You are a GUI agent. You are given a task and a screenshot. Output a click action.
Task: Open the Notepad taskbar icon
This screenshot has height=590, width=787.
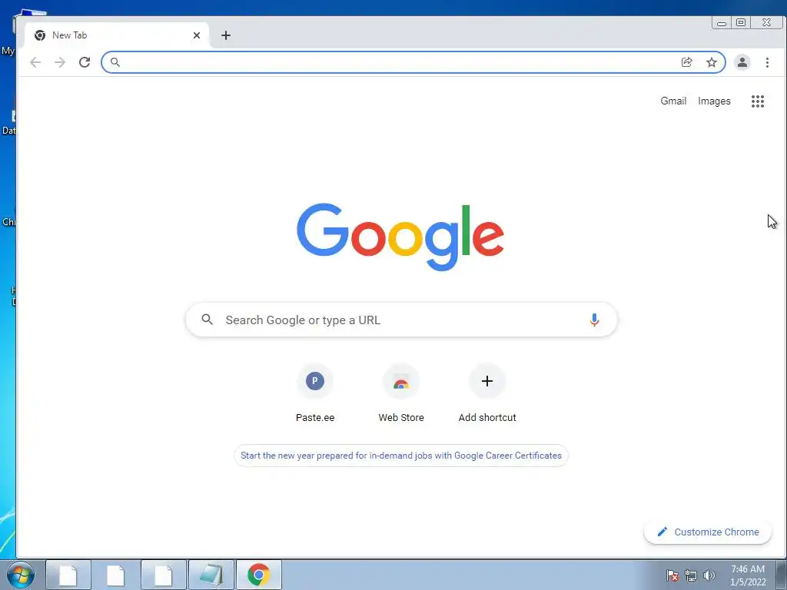click(211, 575)
